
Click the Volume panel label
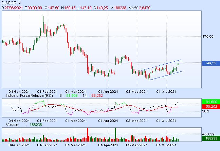click(12, 125)
